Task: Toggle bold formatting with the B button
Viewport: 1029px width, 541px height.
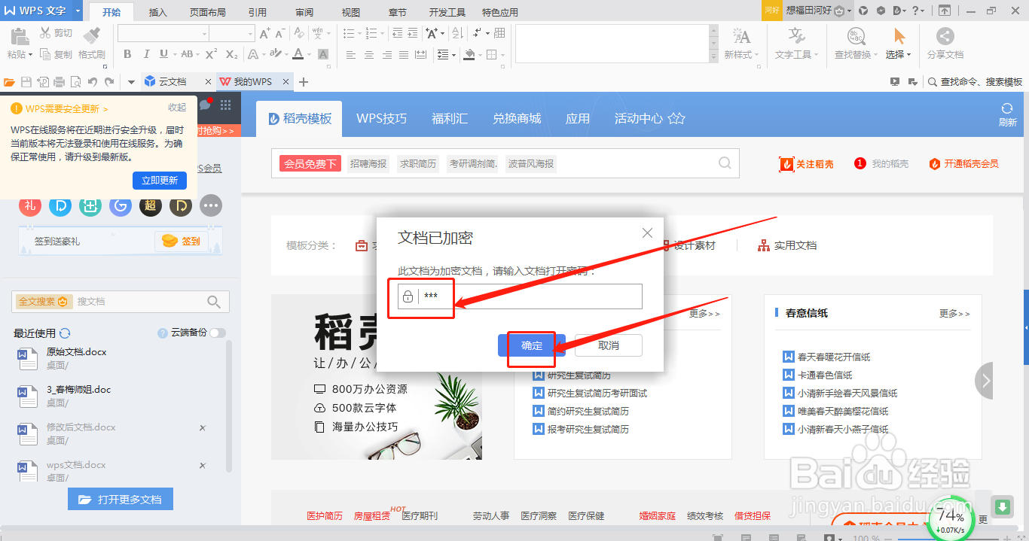Action: [127, 55]
